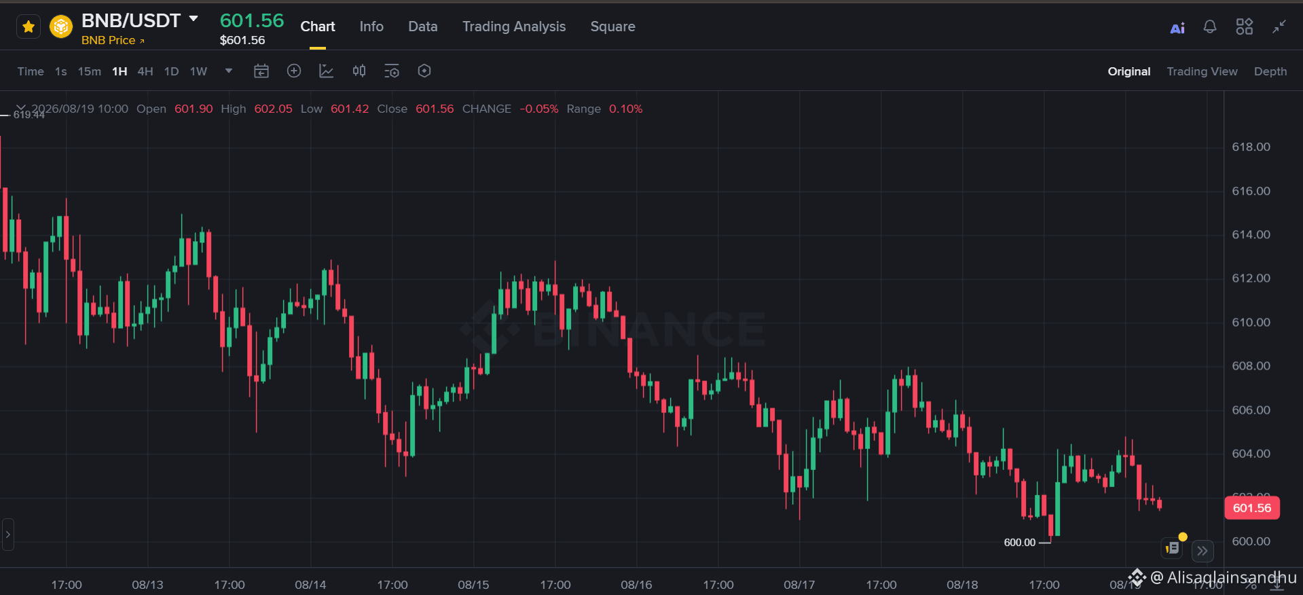Click the BNB coin logo icon
This screenshot has height=595, width=1303.
(x=61, y=27)
